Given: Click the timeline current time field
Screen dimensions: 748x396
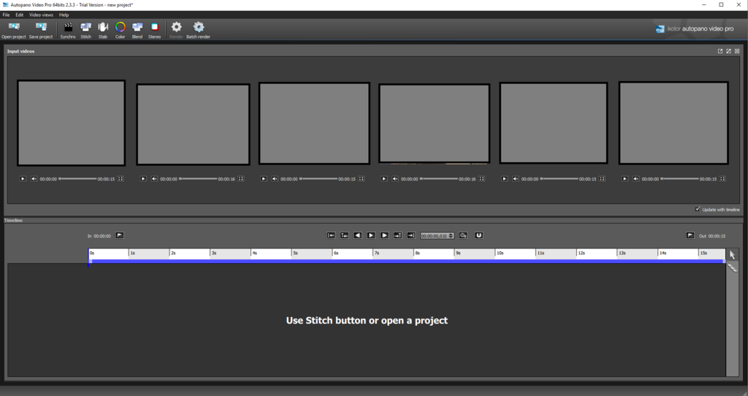Looking at the screenshot, I should [434, 236].
